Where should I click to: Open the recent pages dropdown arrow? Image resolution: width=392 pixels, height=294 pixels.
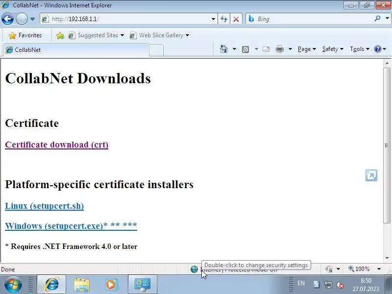point(32,19)
